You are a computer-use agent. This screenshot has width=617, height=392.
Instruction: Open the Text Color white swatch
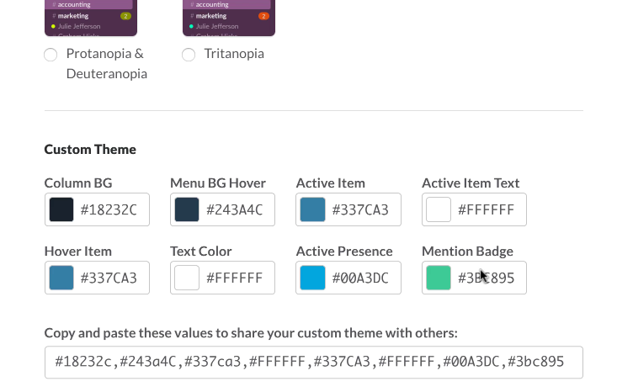[x=187, y=278]
